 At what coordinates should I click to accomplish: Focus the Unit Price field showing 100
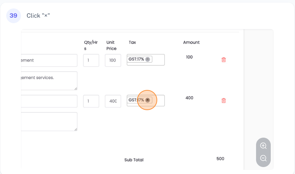click(x=113, y=60)
